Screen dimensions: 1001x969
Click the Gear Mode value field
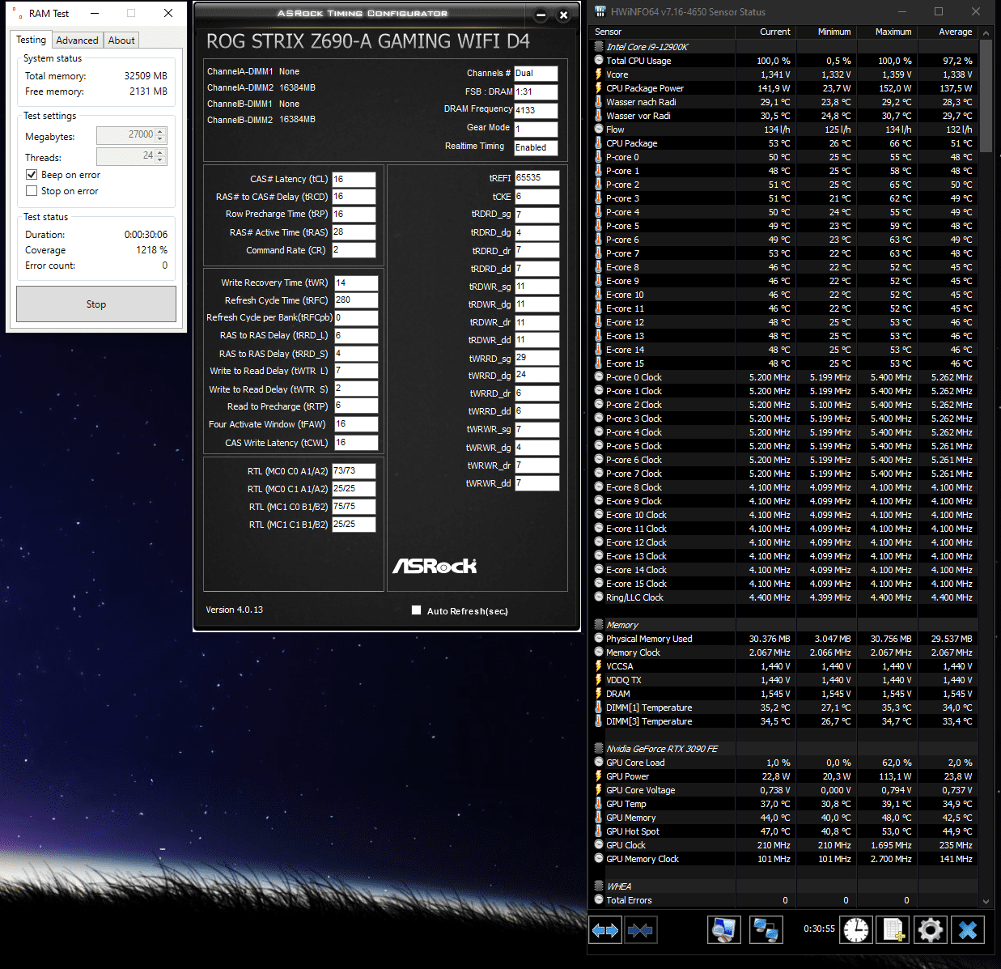point(536,130)
